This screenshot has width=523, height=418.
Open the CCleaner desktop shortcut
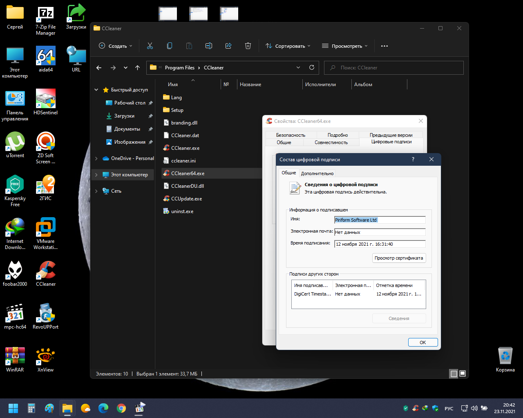(x=46, y=273)
